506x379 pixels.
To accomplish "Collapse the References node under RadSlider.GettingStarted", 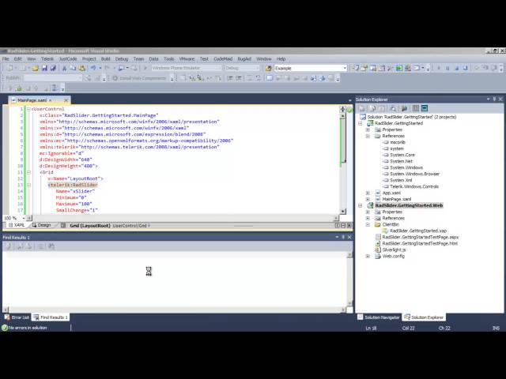I will point(368,136).
